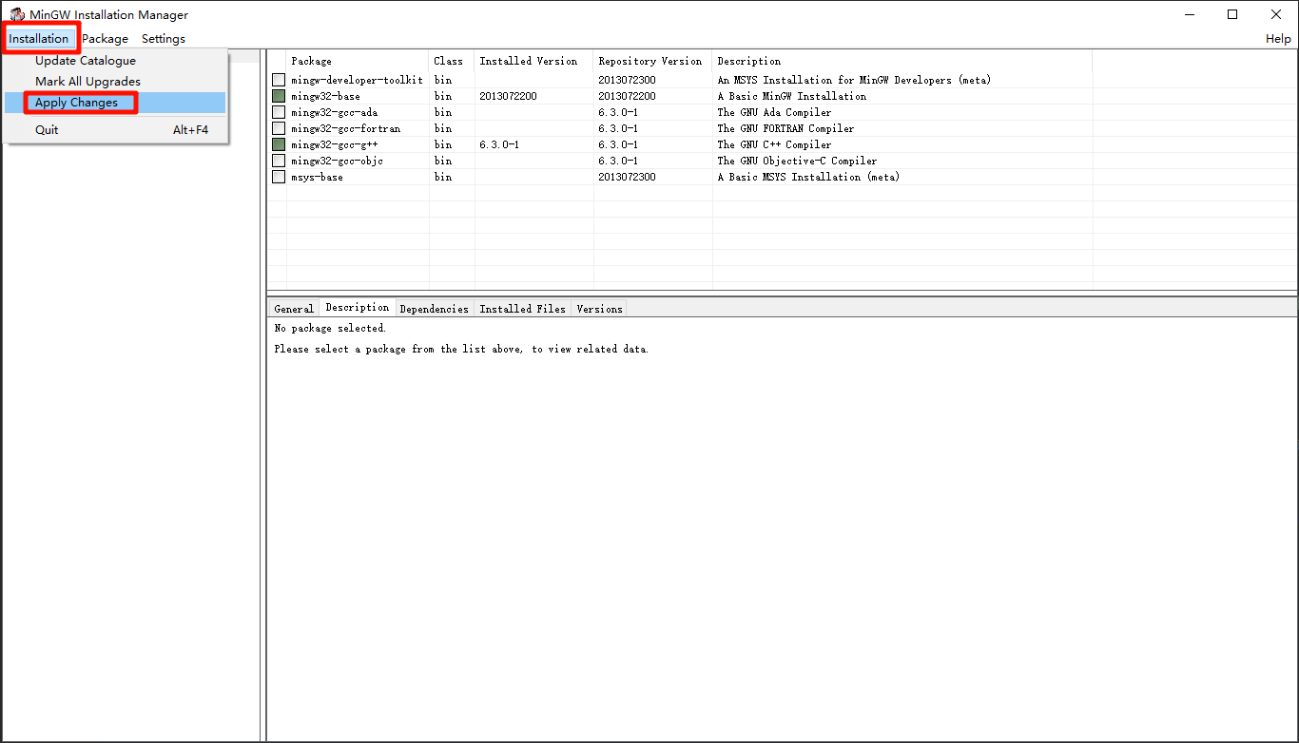Screen dimensions: 1299x743
Task: Switch to the General tab
Action: 294,309
